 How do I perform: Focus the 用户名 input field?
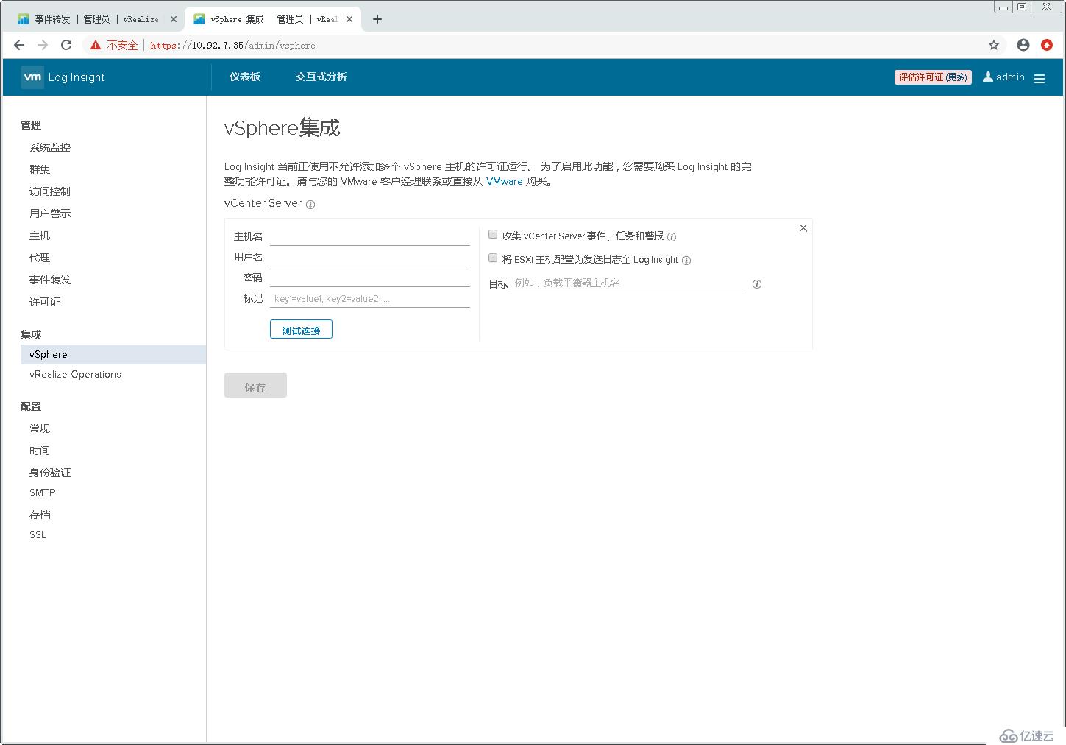[370, 257]
